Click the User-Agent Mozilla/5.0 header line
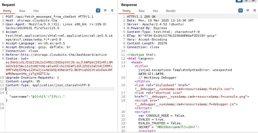Image resolution: width=258 pixels, height=133 pixels. click(56, 26)
